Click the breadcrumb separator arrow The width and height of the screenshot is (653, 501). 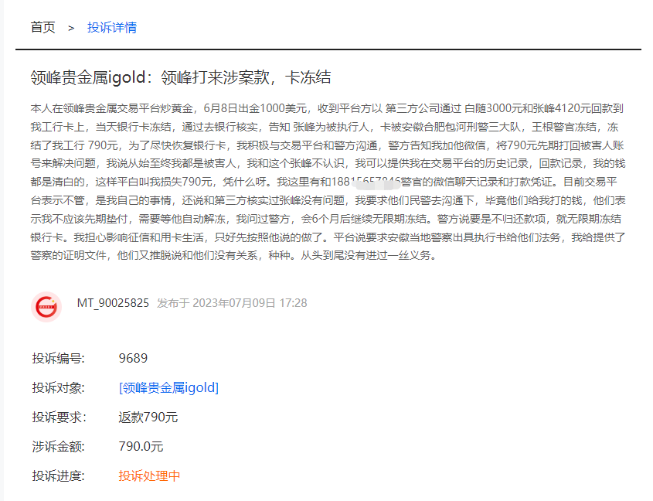click(x=70, y=26)
